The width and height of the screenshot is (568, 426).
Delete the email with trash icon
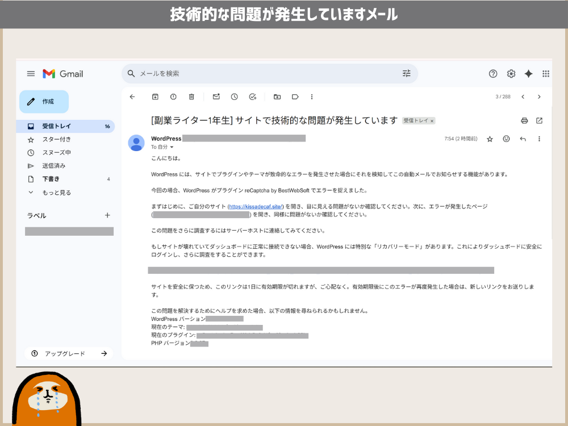191,97
